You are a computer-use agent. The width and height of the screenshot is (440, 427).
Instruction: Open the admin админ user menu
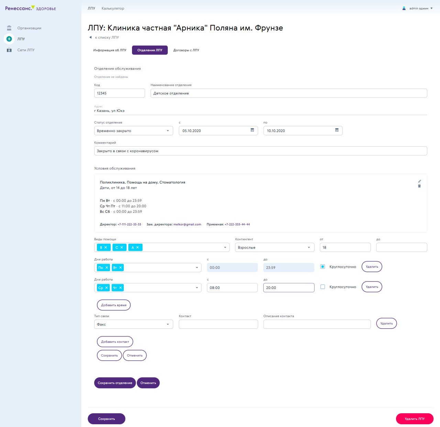(x=418, y=8)
